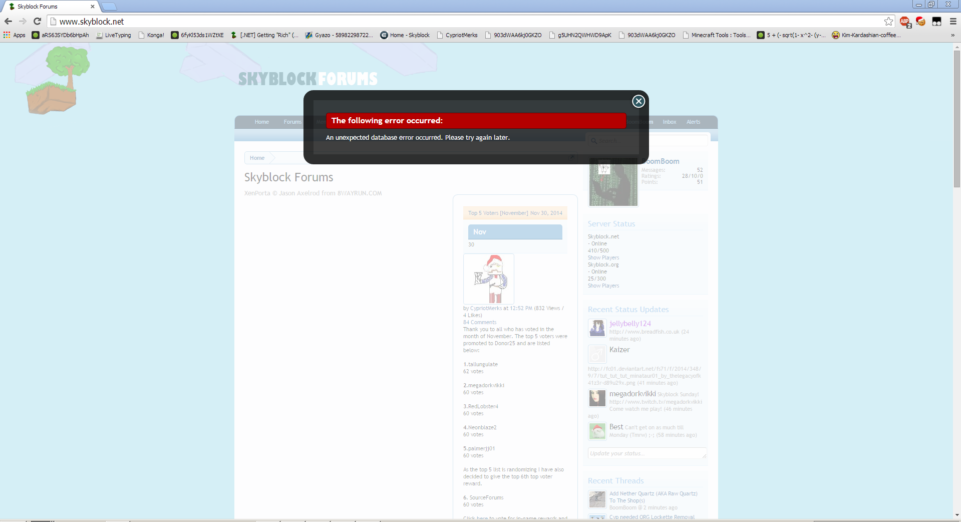
Task: Open BoomBoom's profile avatar
Action: (x=613, y=182)
